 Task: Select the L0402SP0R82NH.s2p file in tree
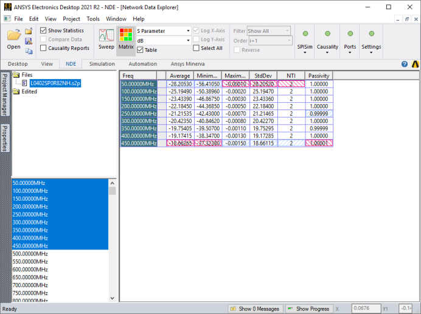(x=54, y=83)
